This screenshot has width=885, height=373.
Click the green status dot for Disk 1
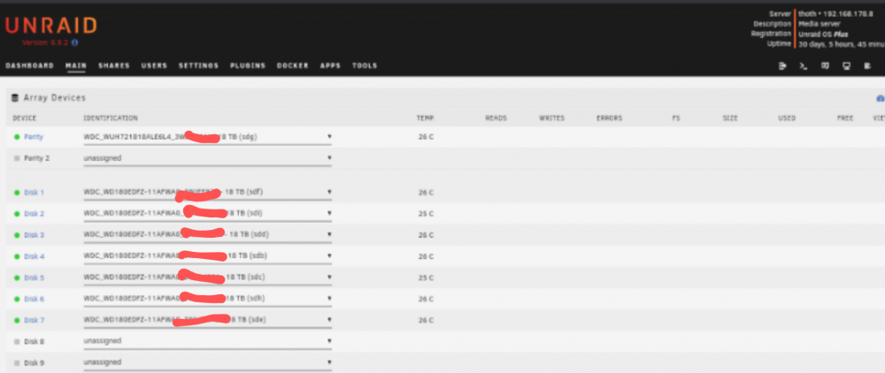pos(17,193)
